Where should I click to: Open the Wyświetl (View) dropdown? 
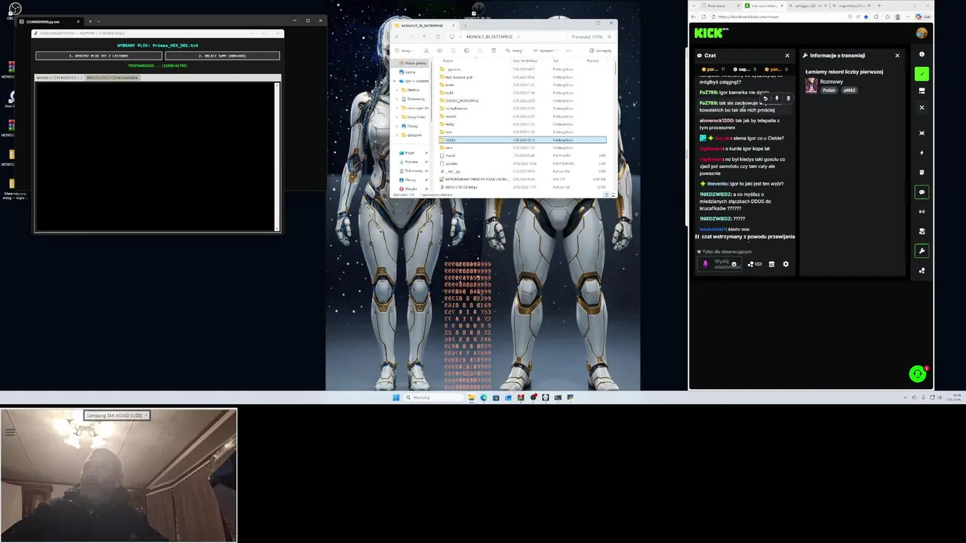(x=544, y=51)
